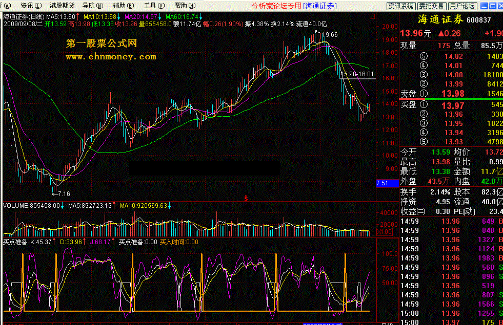Click the small red square icon atop the chart
Image resolution: width=503 pixels, height=325 pixels.
[372, 16]
